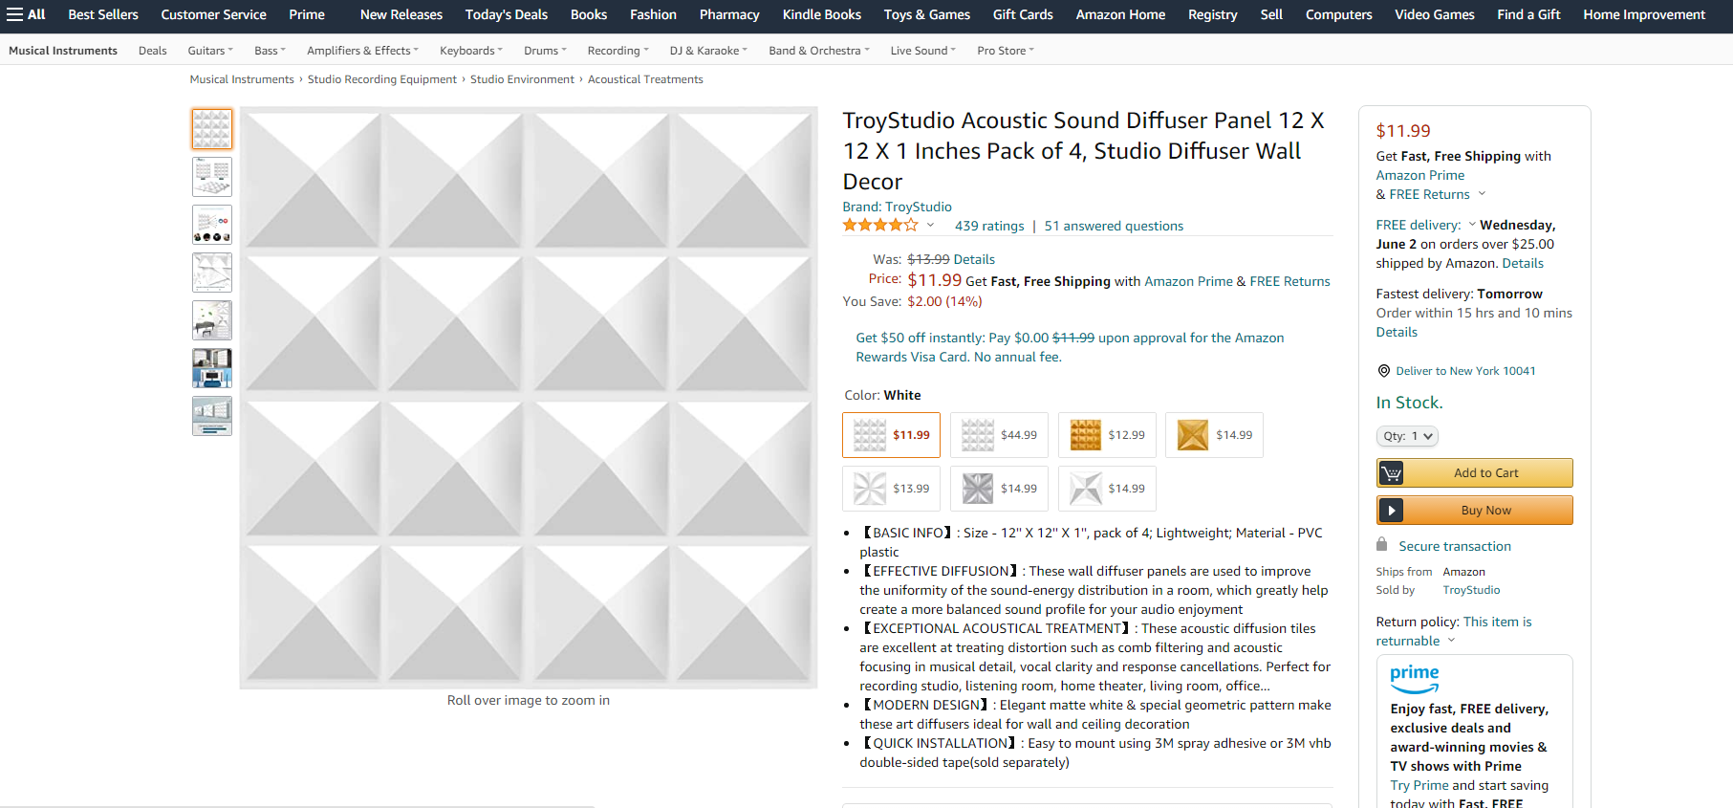Viewport: 1733px width, 808px height.
Task: Choose the White $11.99 color option
Action: pyautogui.click(x=891, y=435)
